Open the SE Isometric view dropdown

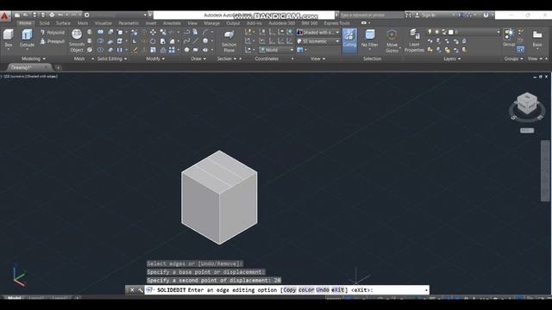(x=318, y=41)
